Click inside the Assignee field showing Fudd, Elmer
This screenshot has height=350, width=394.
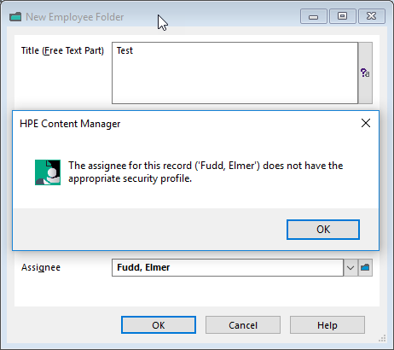click(x=228, y=267)
